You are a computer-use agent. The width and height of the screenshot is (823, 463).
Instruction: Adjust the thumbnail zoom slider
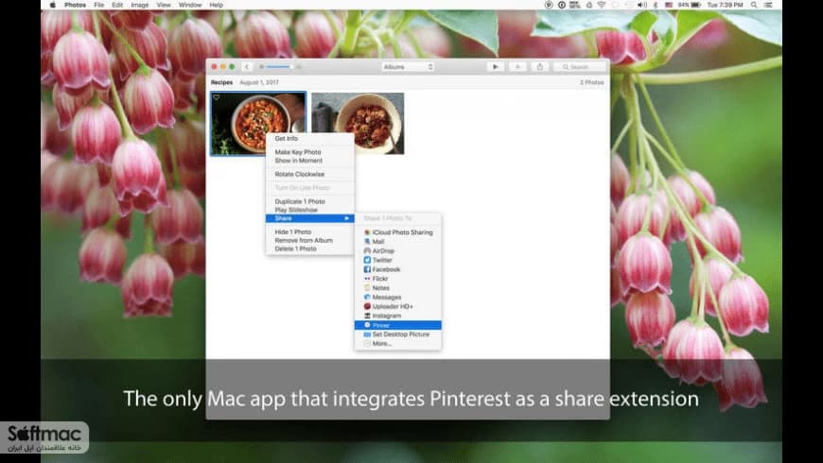(280, 67)
